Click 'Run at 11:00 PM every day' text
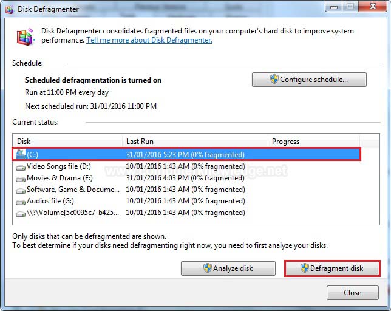Viewport: 391px width, 311px height. [67, 92]
